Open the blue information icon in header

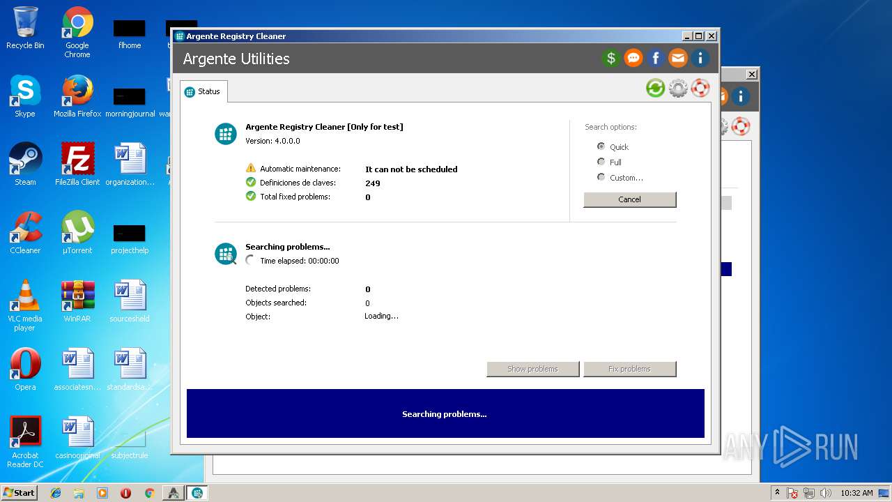click(x=700, y=59)
